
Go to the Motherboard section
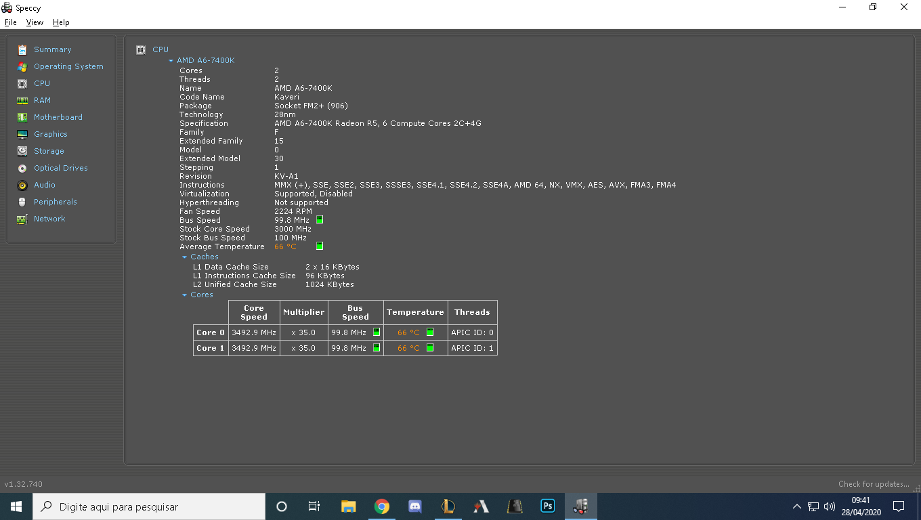pyautogui.click(x=58, y=117)
